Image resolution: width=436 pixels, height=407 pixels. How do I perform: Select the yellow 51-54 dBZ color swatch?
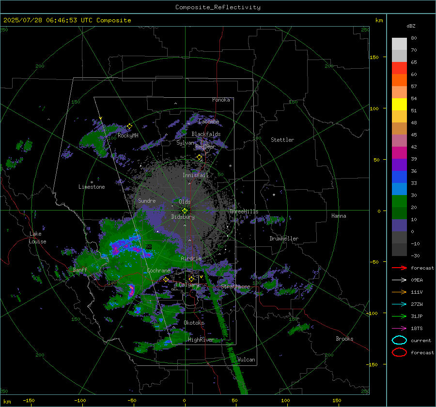pos(399,105)
